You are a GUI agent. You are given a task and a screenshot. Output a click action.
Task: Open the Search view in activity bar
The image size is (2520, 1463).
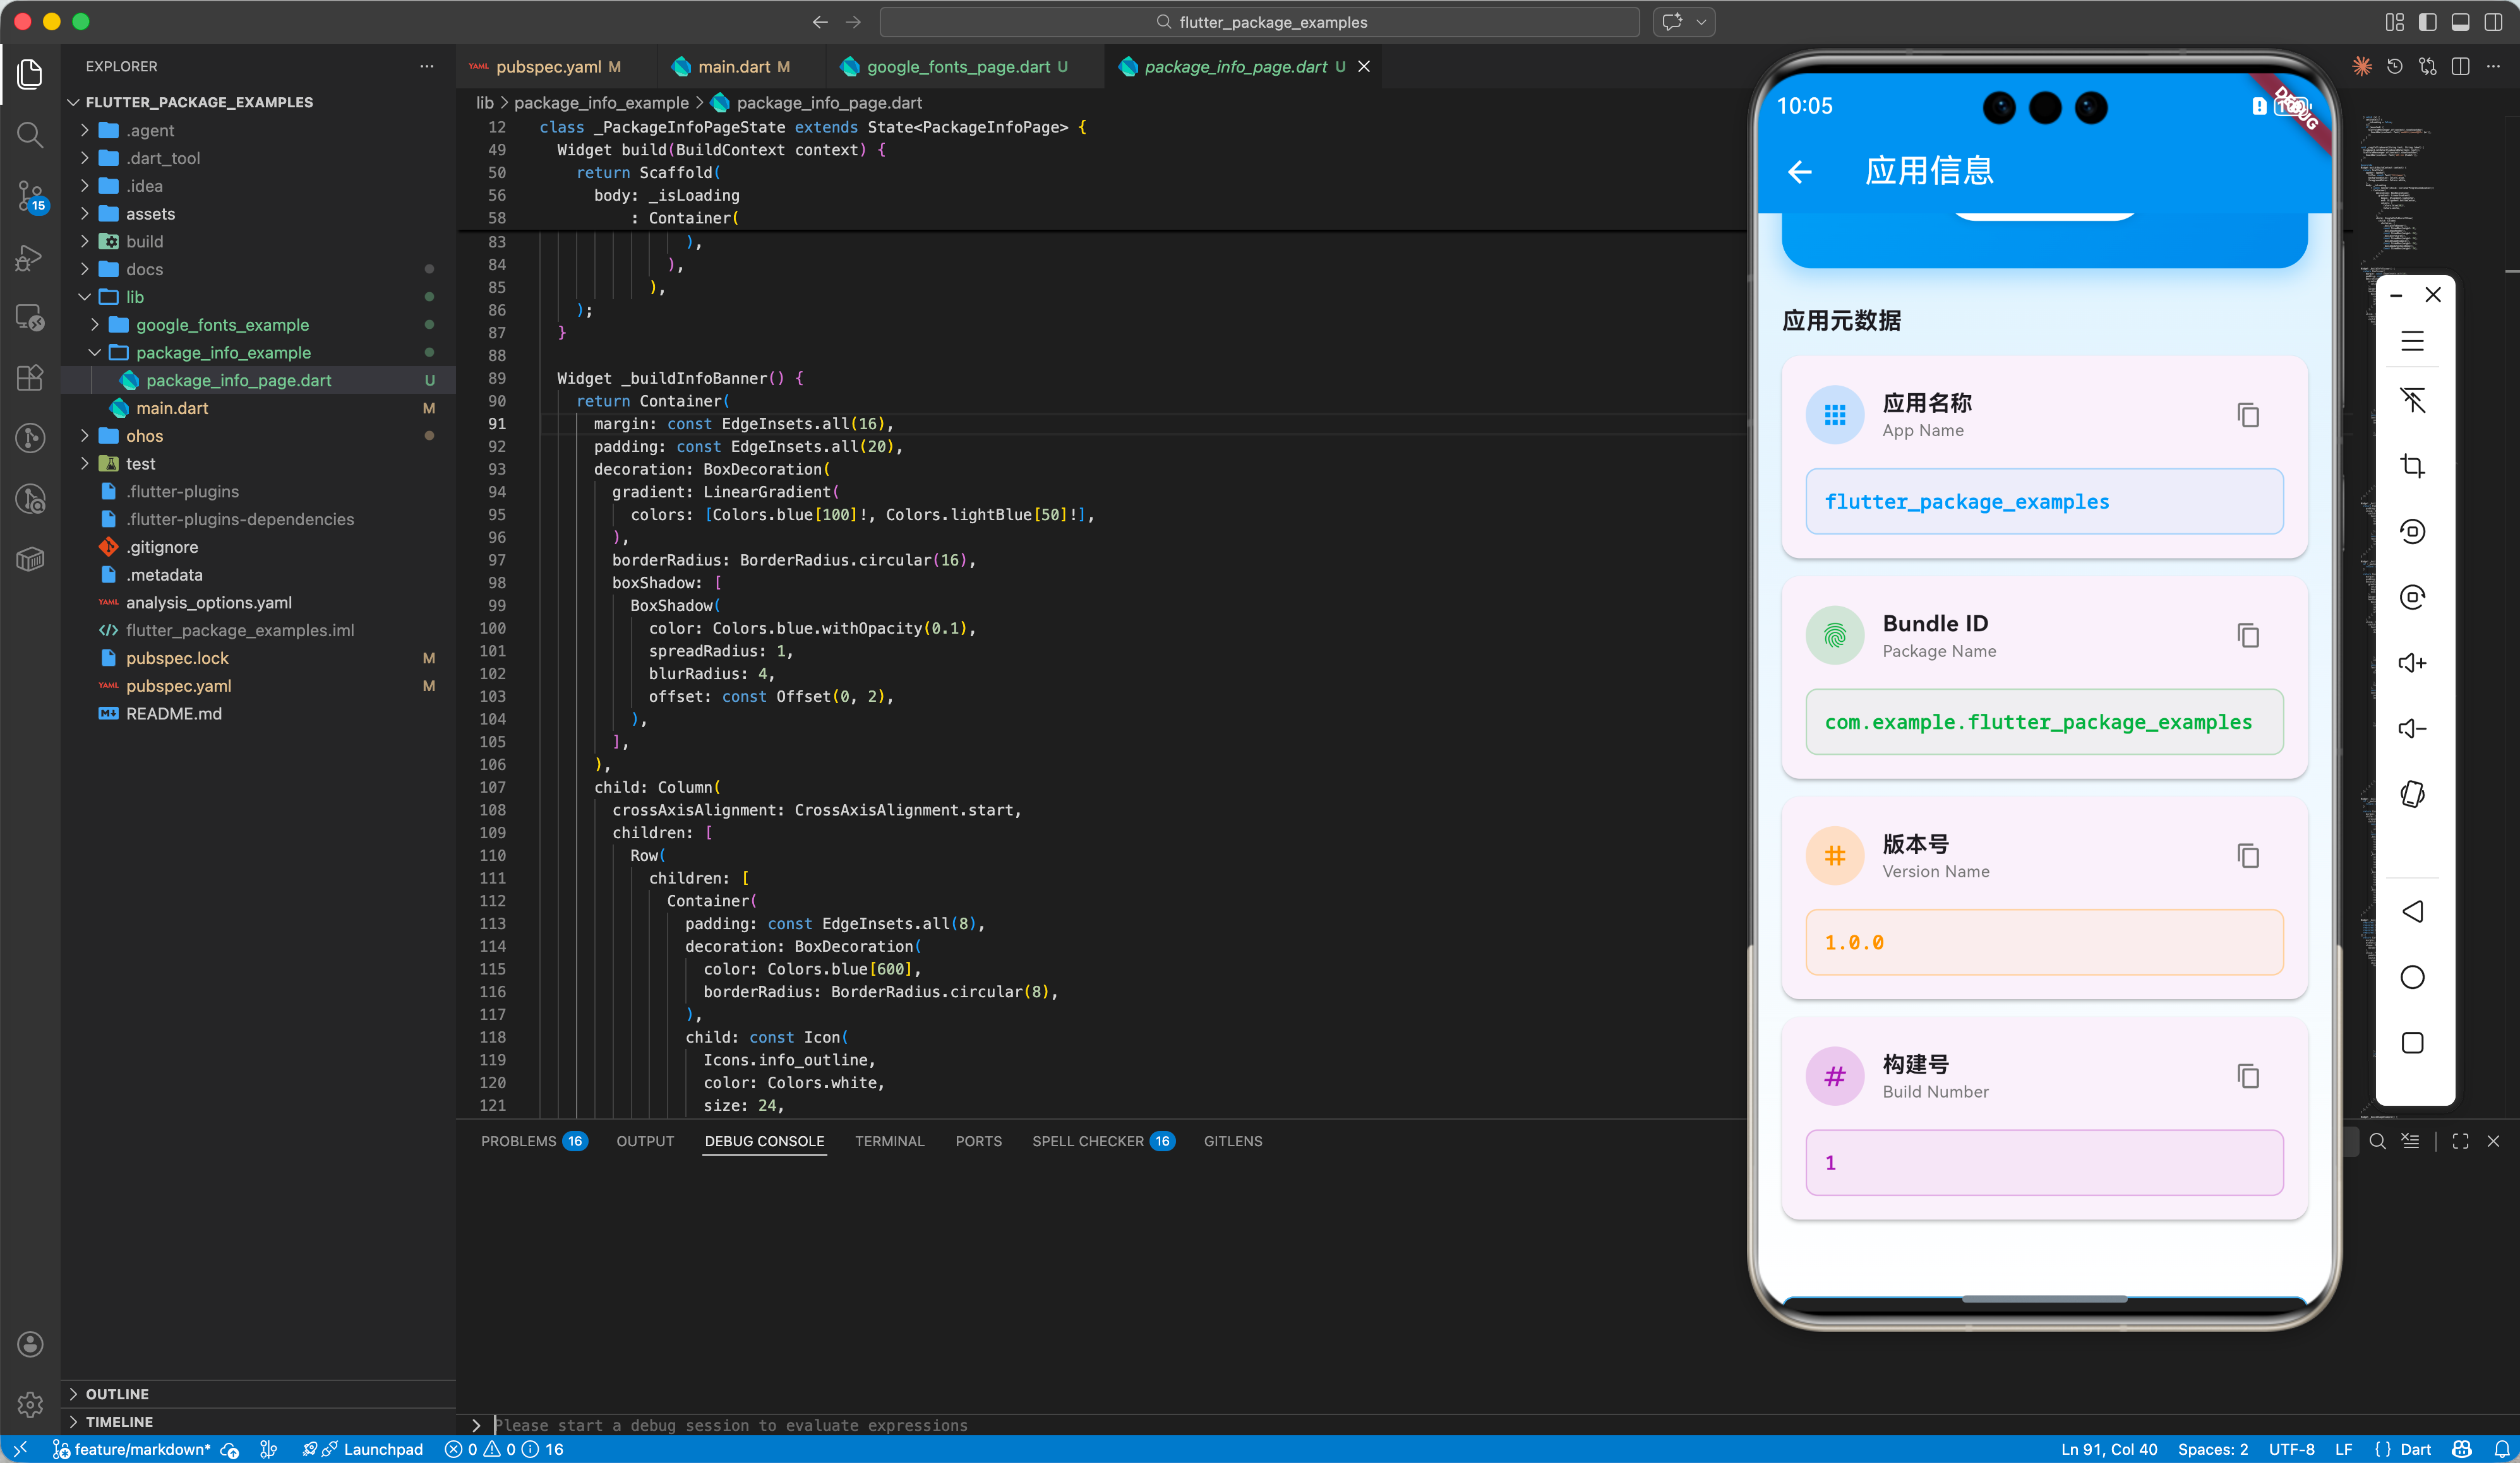coord(30,135)
